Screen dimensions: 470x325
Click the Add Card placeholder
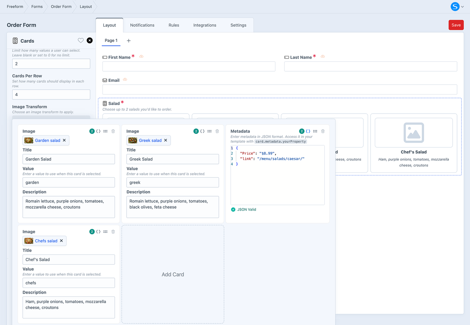click(x=173, y=274)
